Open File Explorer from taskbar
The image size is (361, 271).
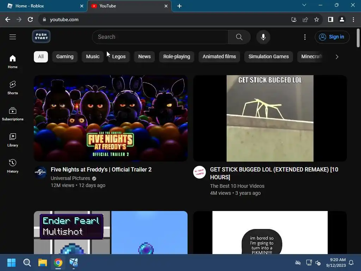[x=43, y=263]
